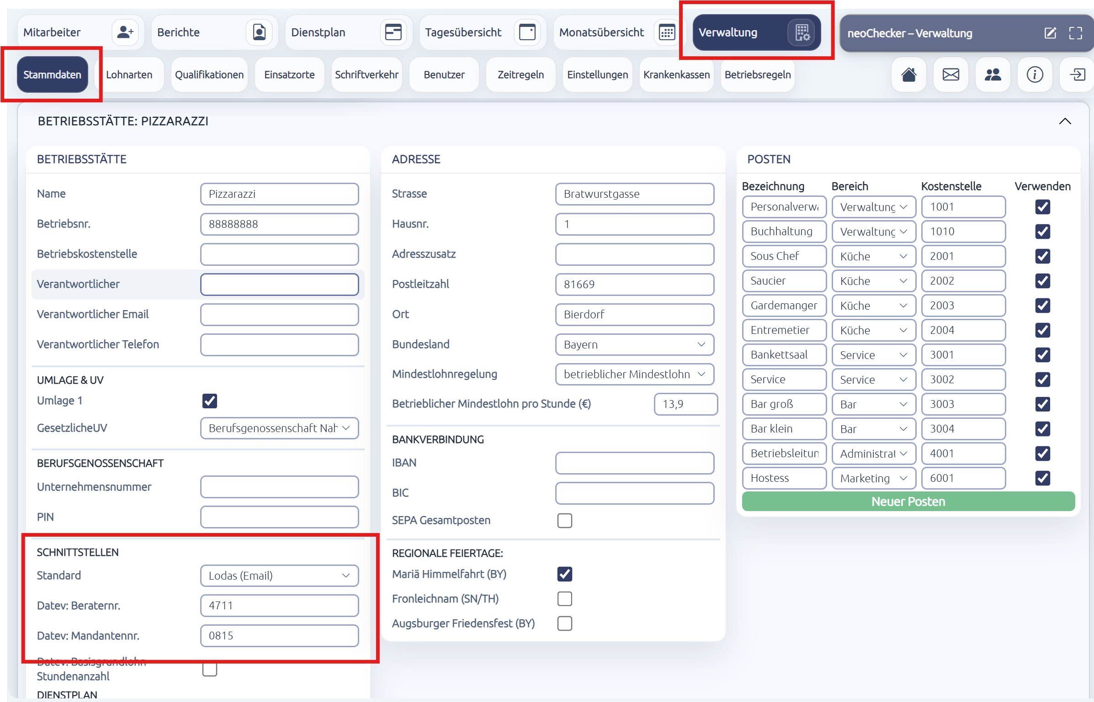Uncheck Verwenden for Personalverwaltung row
This screenshot has height=702, width=1094.
1042,206
